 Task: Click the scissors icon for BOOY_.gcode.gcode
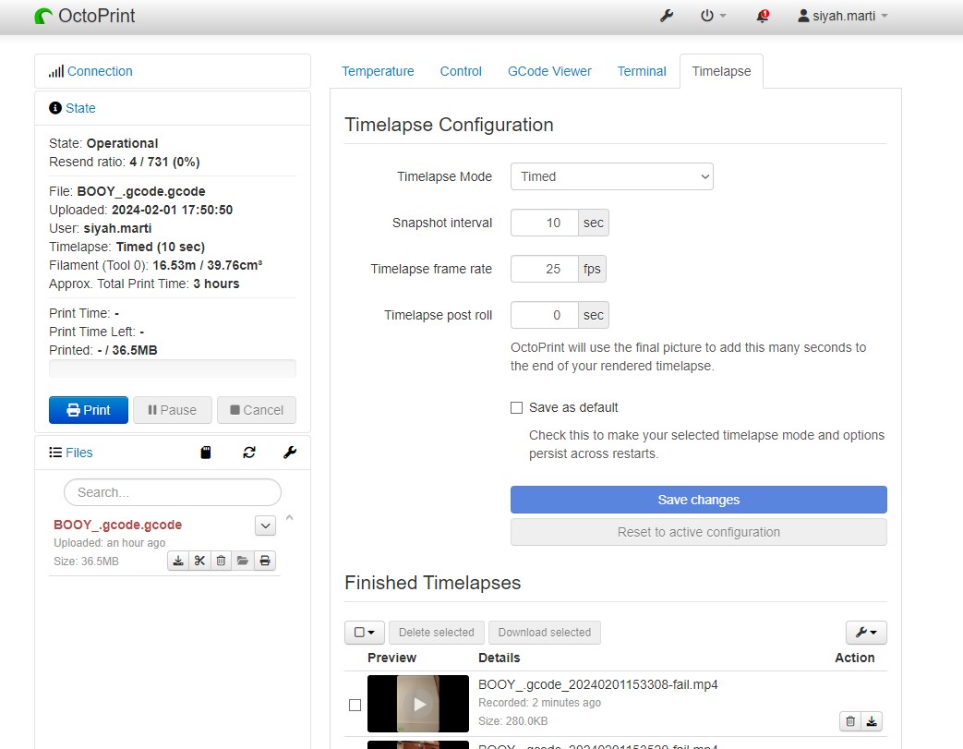tap(199, 561)
